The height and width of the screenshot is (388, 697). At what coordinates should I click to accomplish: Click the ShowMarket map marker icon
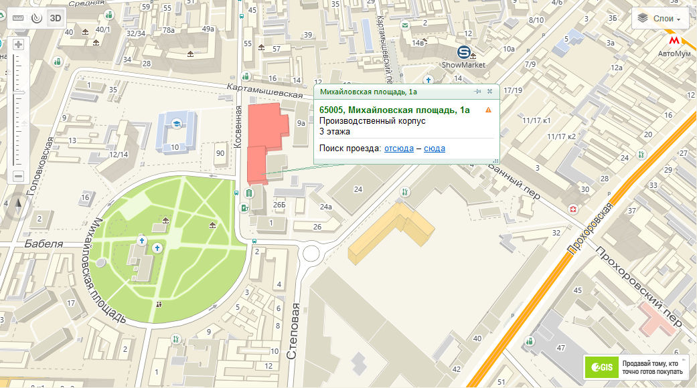[x=463, y=52]
